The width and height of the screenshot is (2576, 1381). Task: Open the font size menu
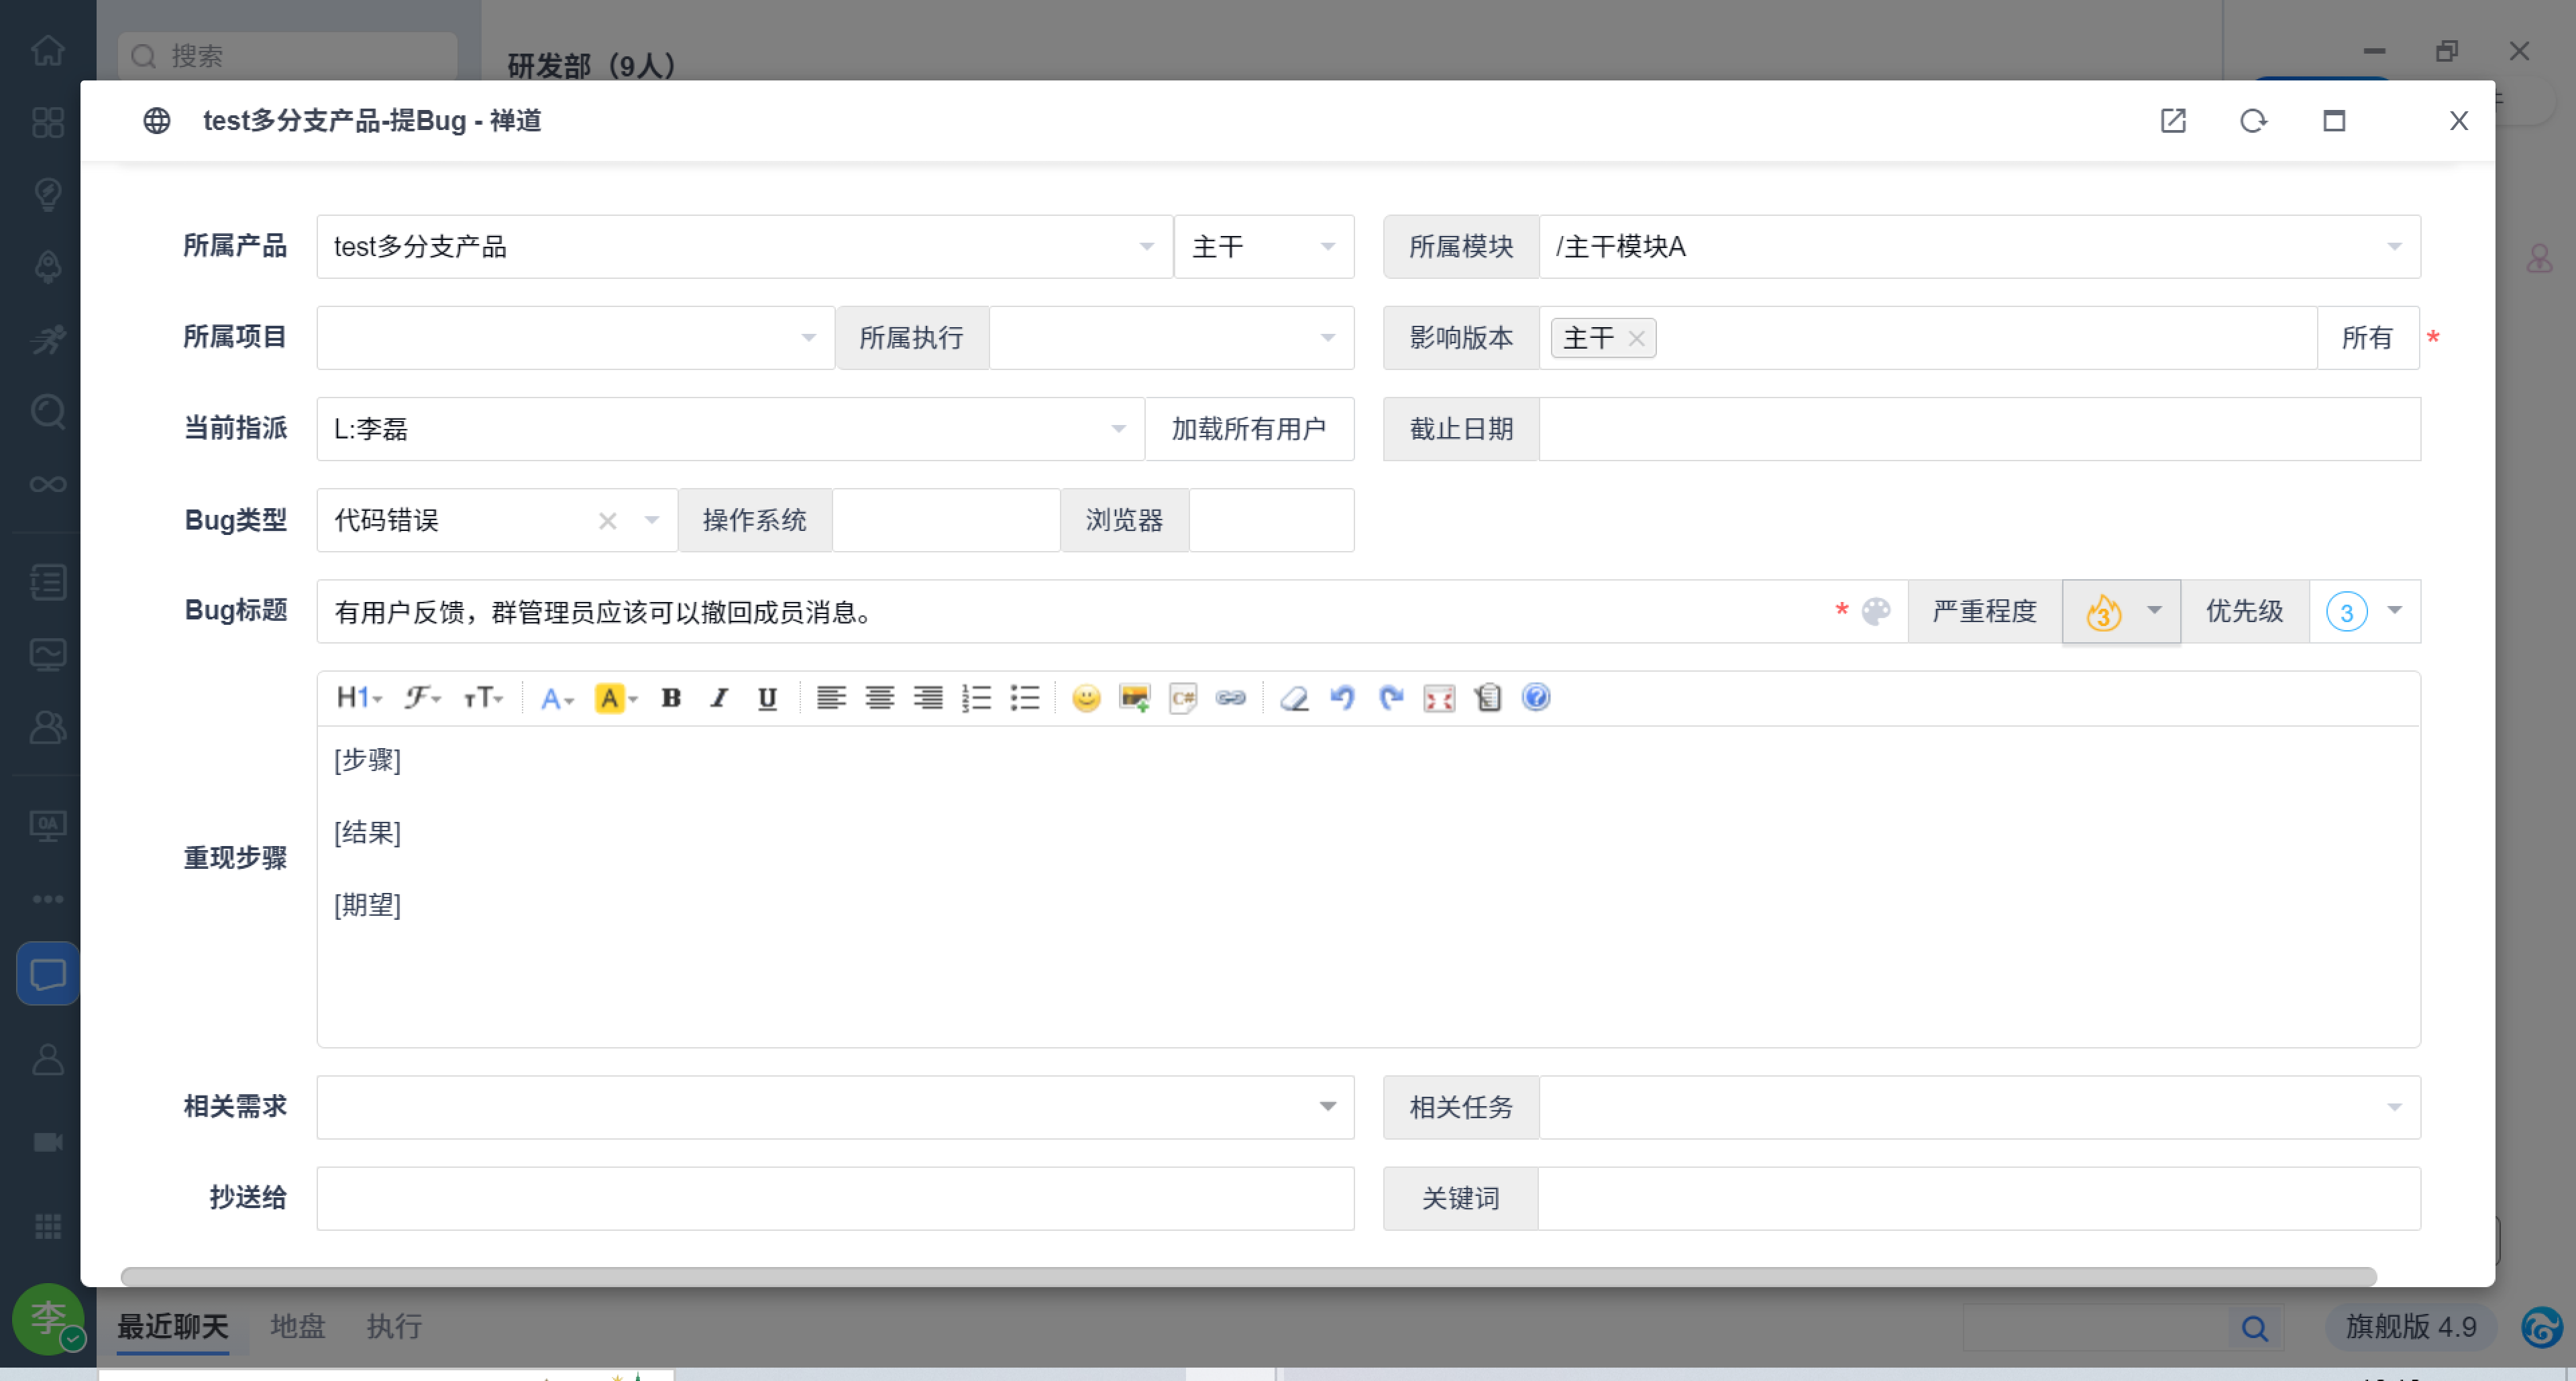(483, 697)
